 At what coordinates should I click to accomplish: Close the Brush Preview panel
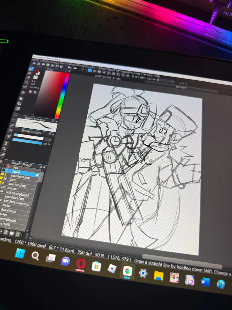(x=56, y=121)
